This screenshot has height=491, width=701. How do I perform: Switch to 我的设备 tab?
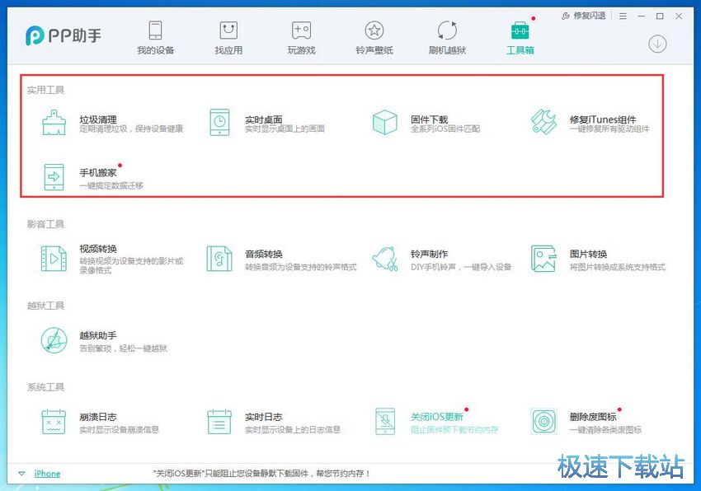pos(156,38)
